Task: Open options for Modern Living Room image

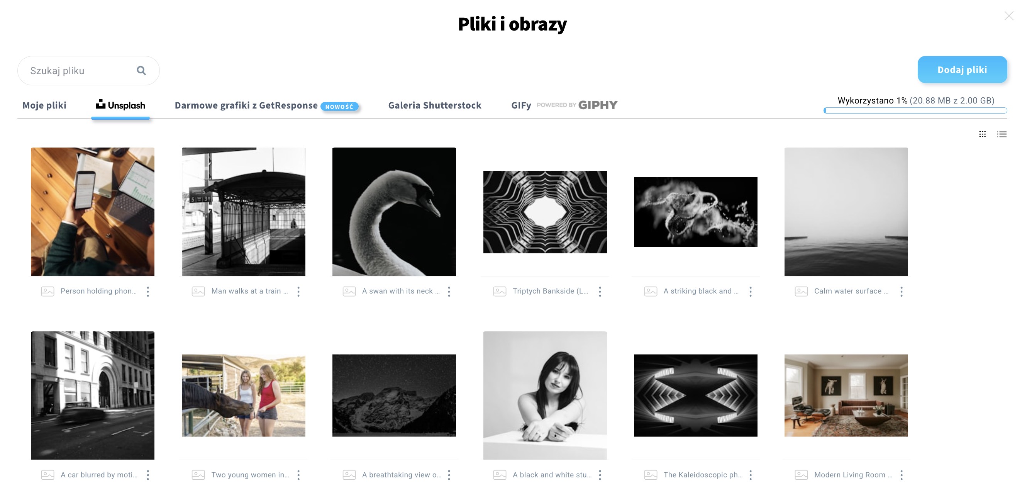Action: pyautogui.click(x=901, y=475)
